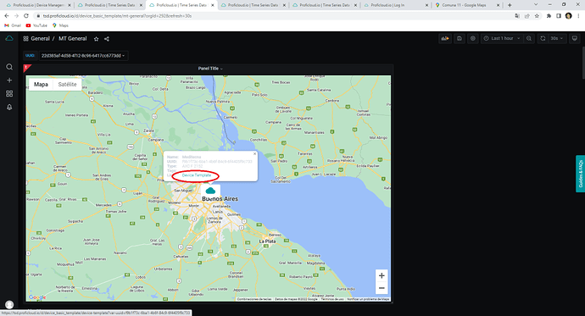Viewport: 585px width, 316px height.
Task: Click the MT General dashboard title
Action: click(x=72, y=39)
